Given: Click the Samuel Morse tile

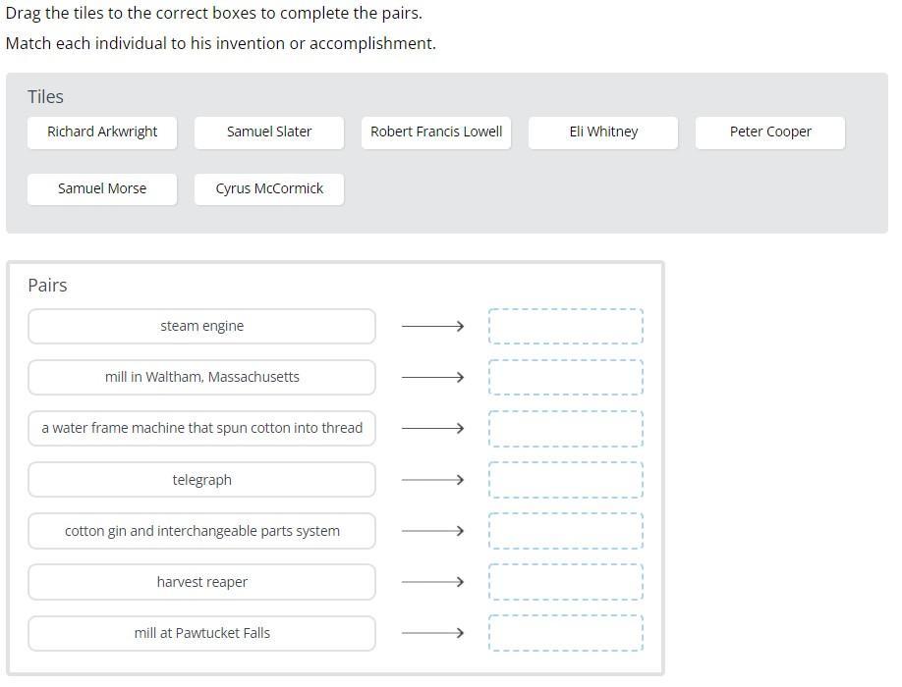Looking at the screenshot, I should [102, 188].
